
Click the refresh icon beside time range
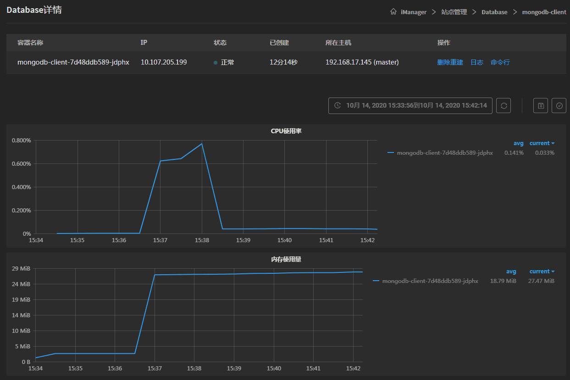[x=504, y=105]
